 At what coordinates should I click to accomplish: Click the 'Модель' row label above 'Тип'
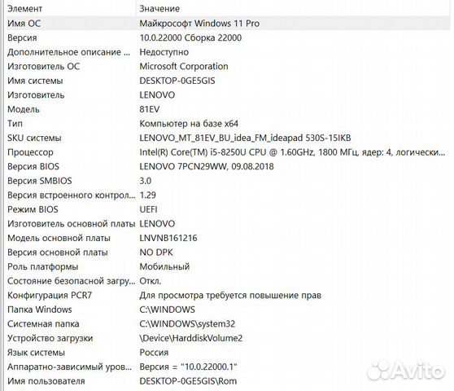pyautogui.click(x=24, y=109)
